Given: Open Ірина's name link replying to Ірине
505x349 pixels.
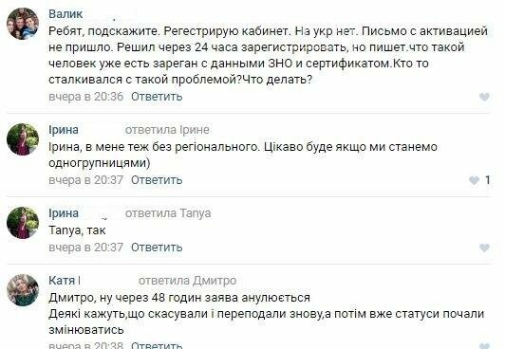Looking at the screenshot, I should [x=64, y=130].
